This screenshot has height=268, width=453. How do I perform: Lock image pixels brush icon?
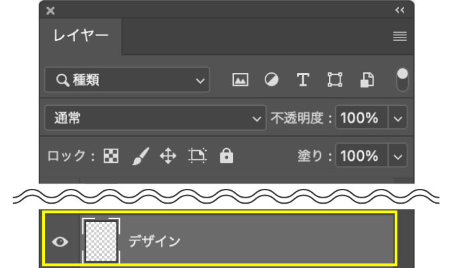[x=139, y=157]
